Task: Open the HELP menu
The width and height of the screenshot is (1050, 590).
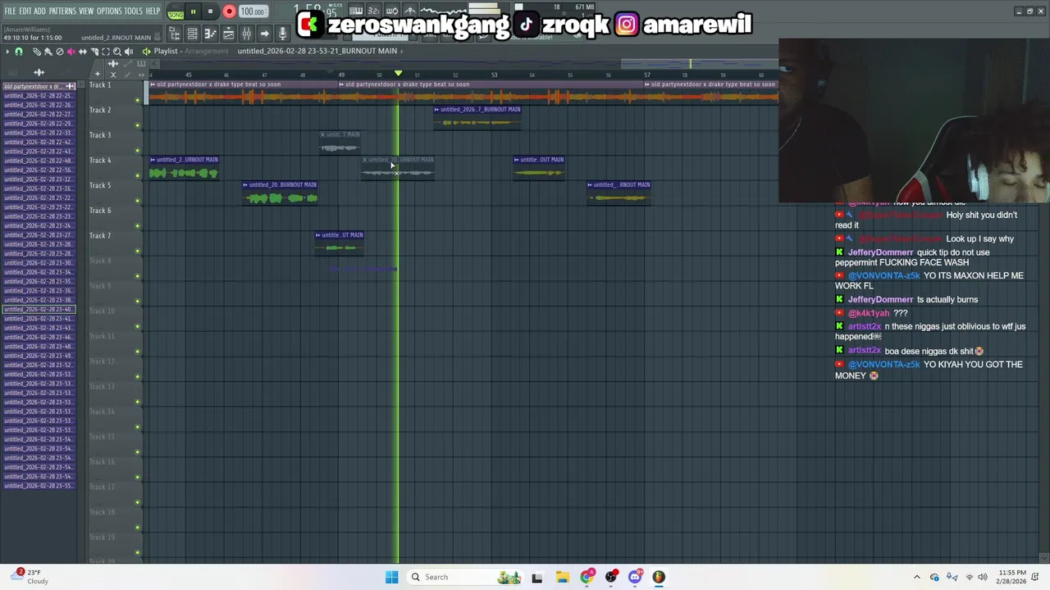Action: tap(153, 11)
